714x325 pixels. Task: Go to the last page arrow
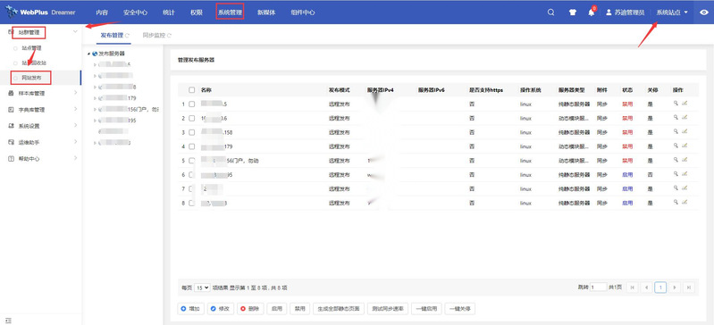689,287
